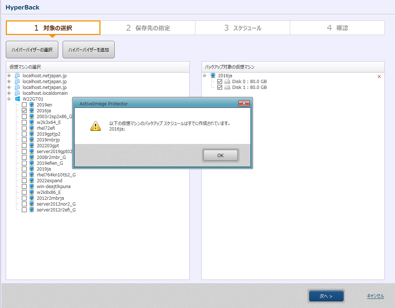Click the VM icon beside win-deajtlkpuna
Screen dimensions: 395x308
click(31, 186)
